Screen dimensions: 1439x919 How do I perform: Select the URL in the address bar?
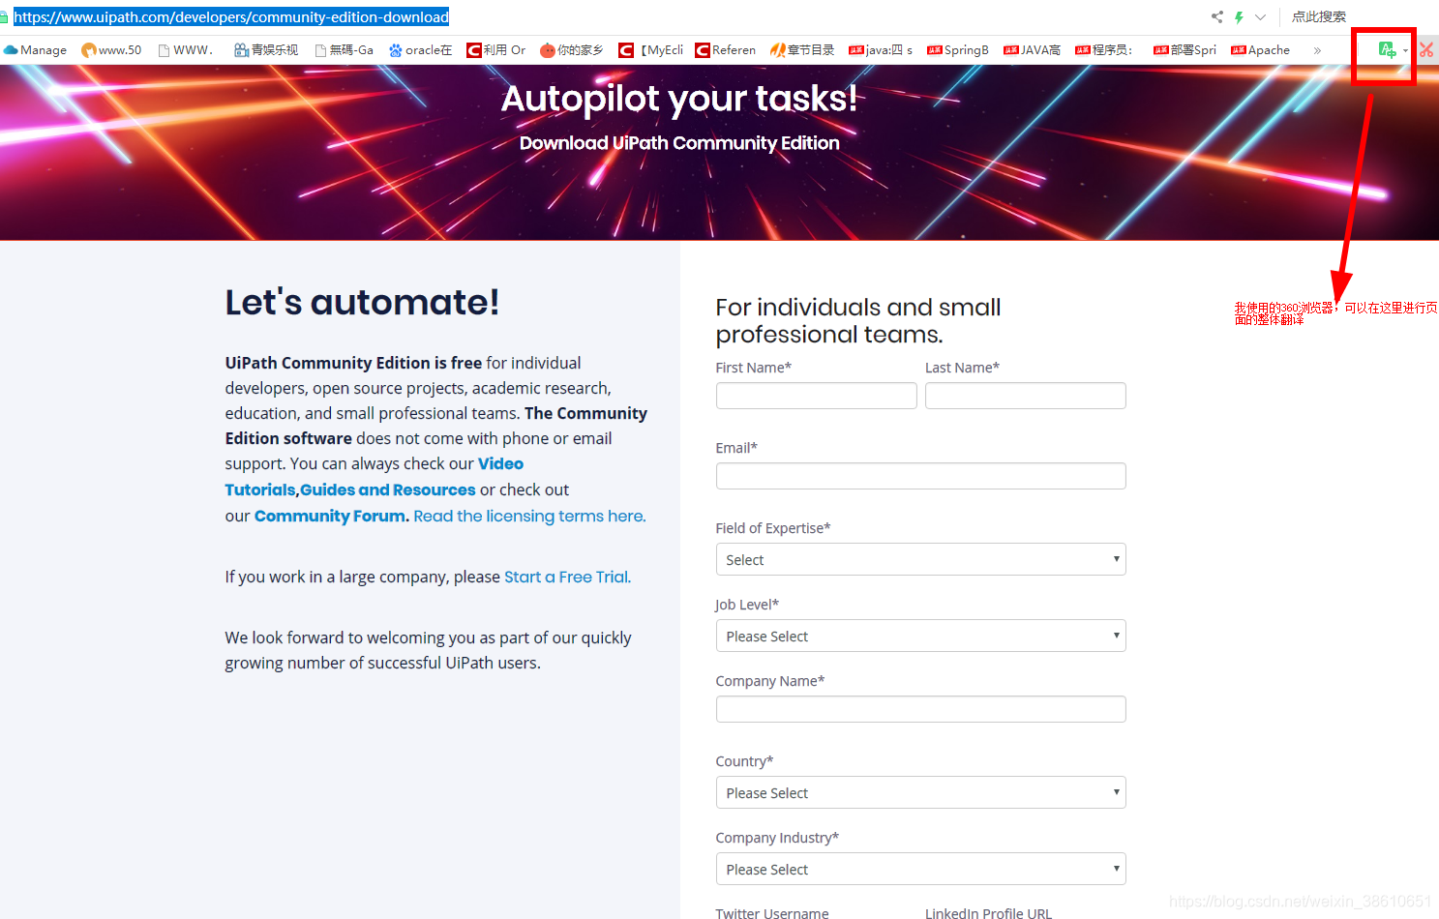click(x=231, y=16)
